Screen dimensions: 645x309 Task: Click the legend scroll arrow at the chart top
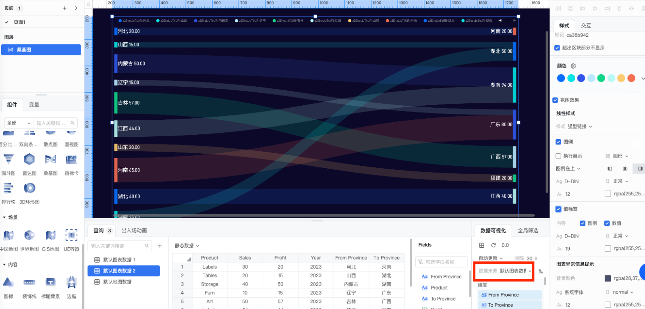pyautogui.click(x=500, y=21)
